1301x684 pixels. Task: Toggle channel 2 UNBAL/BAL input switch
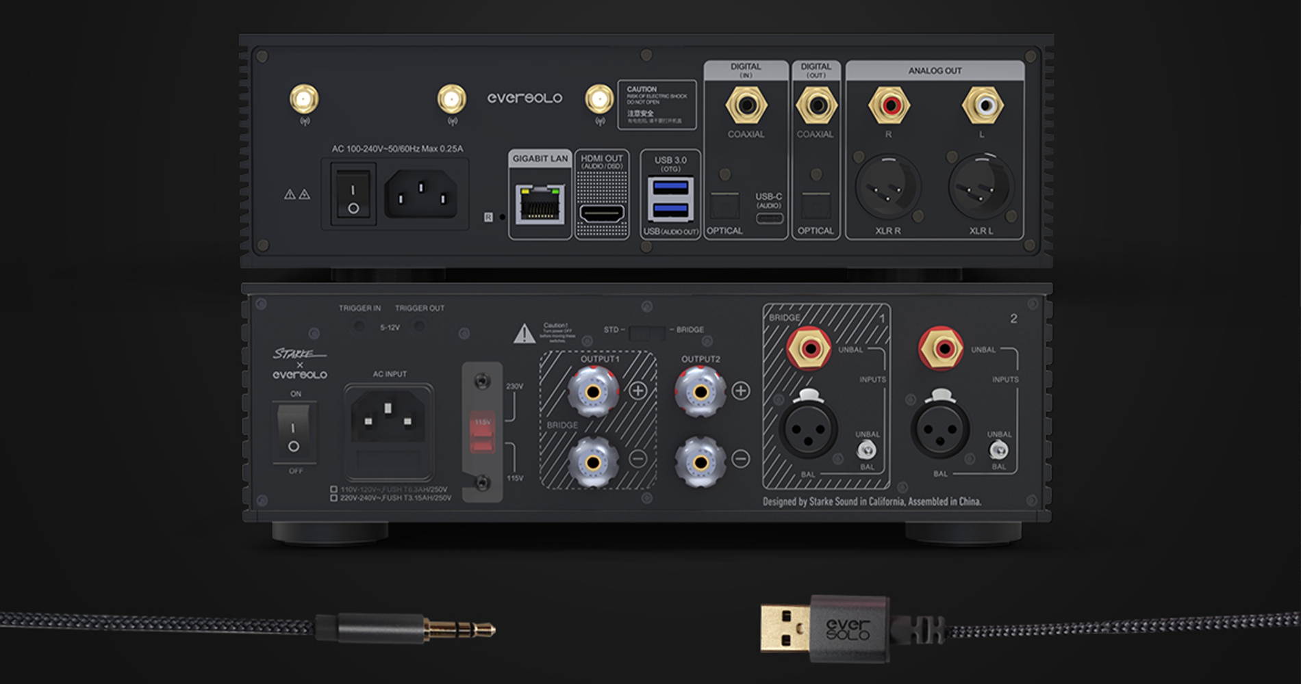click(998, 450)
